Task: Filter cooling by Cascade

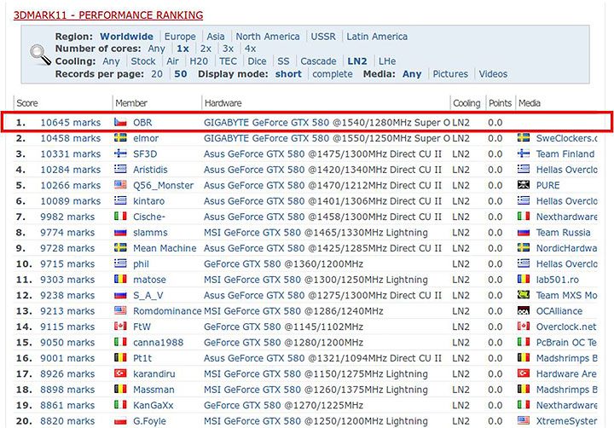Action: [x=318, y=61]
